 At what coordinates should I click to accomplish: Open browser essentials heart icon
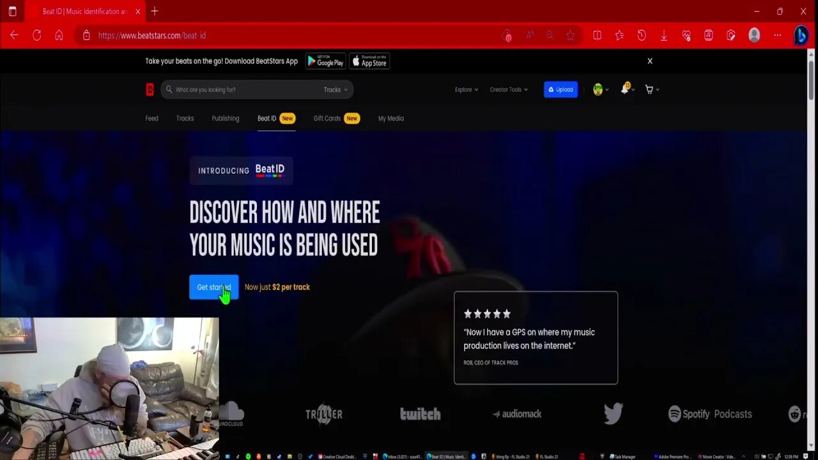click(x=686, y=35)
